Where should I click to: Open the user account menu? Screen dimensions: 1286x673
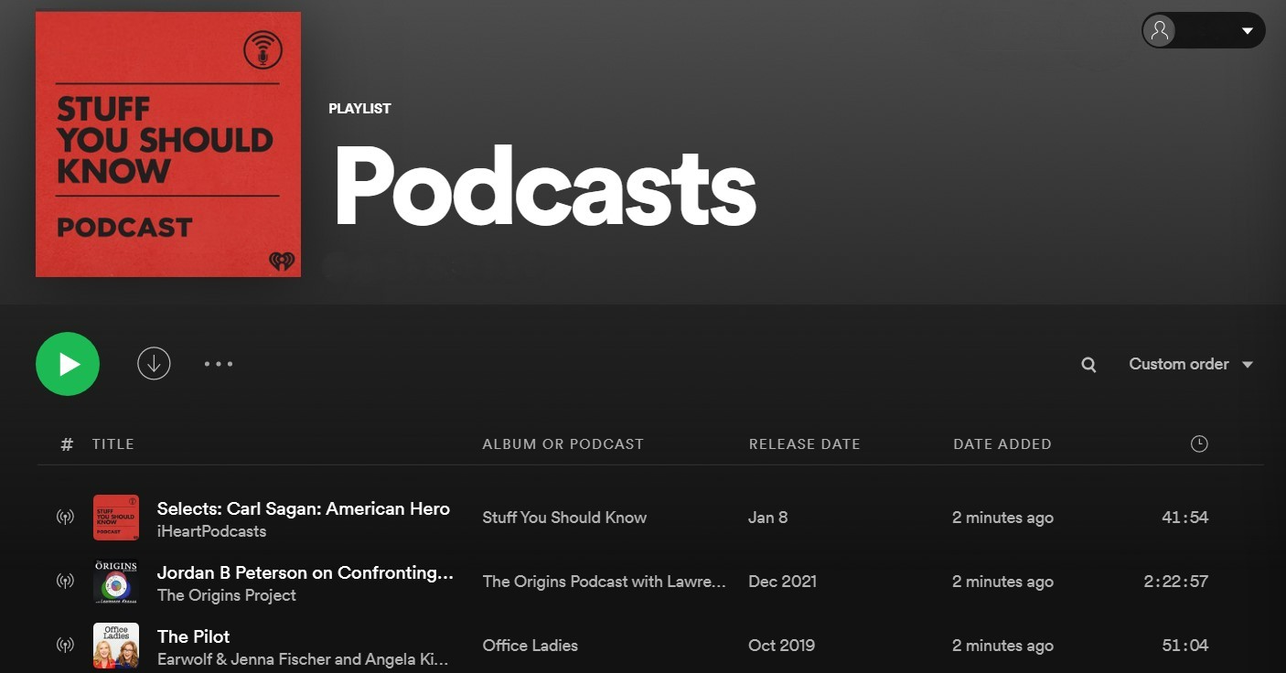1204,30
